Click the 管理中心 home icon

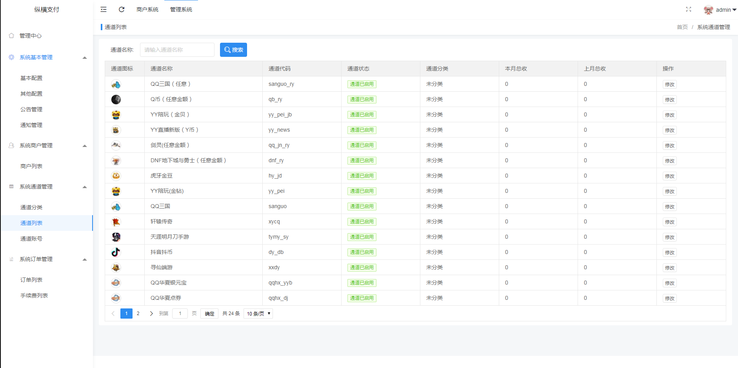click(x=11, y=36)
